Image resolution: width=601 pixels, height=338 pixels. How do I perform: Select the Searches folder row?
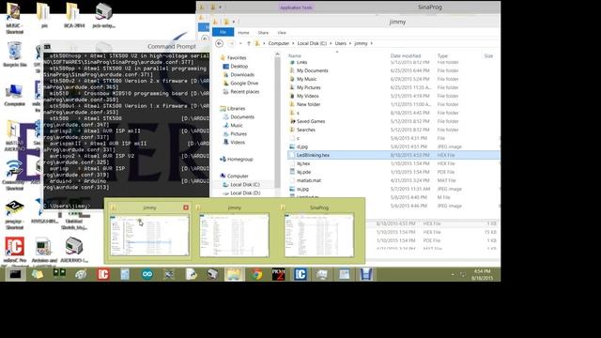pyautogui.click(x=393, y=130)
